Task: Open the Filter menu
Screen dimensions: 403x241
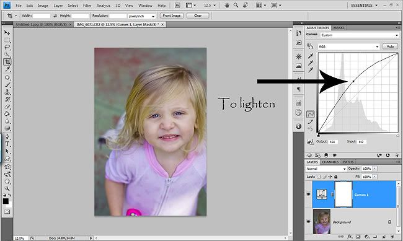Action: coord(87,6)
